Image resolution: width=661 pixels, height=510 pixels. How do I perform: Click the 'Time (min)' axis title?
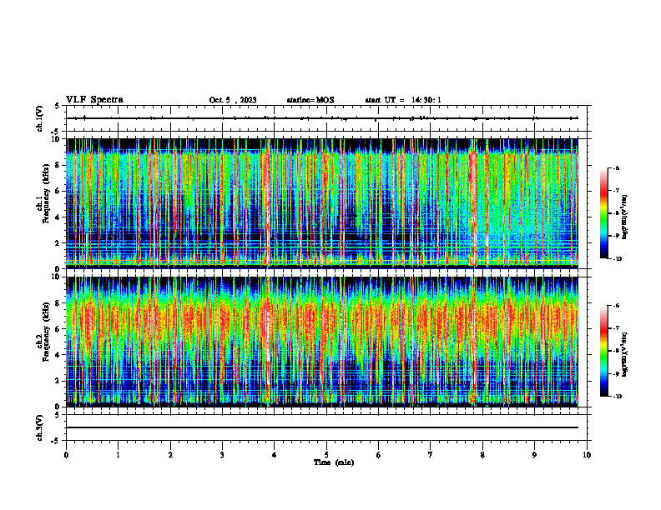pyautogui.click(x=334, y=462)
